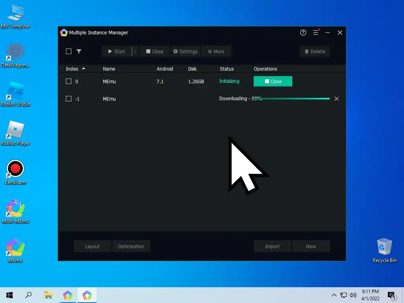Open File Explorer from taskbar

48,295
